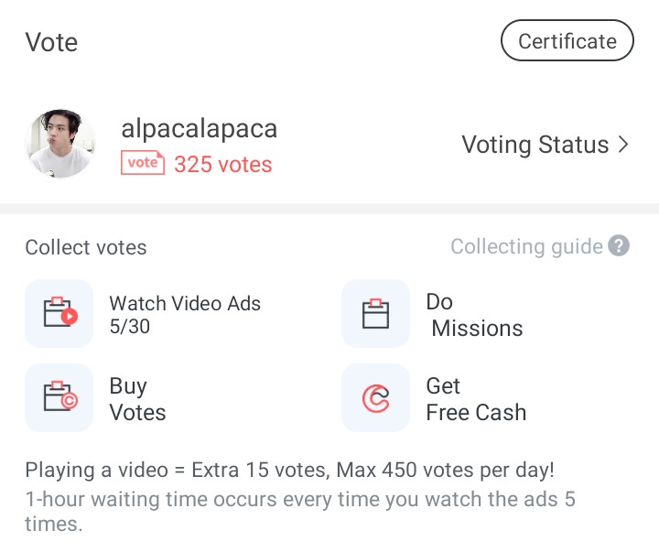The height and width of the screenshot is (552, 659).
Task: Select the Get Free Cash label
Action: click(476, 399)
